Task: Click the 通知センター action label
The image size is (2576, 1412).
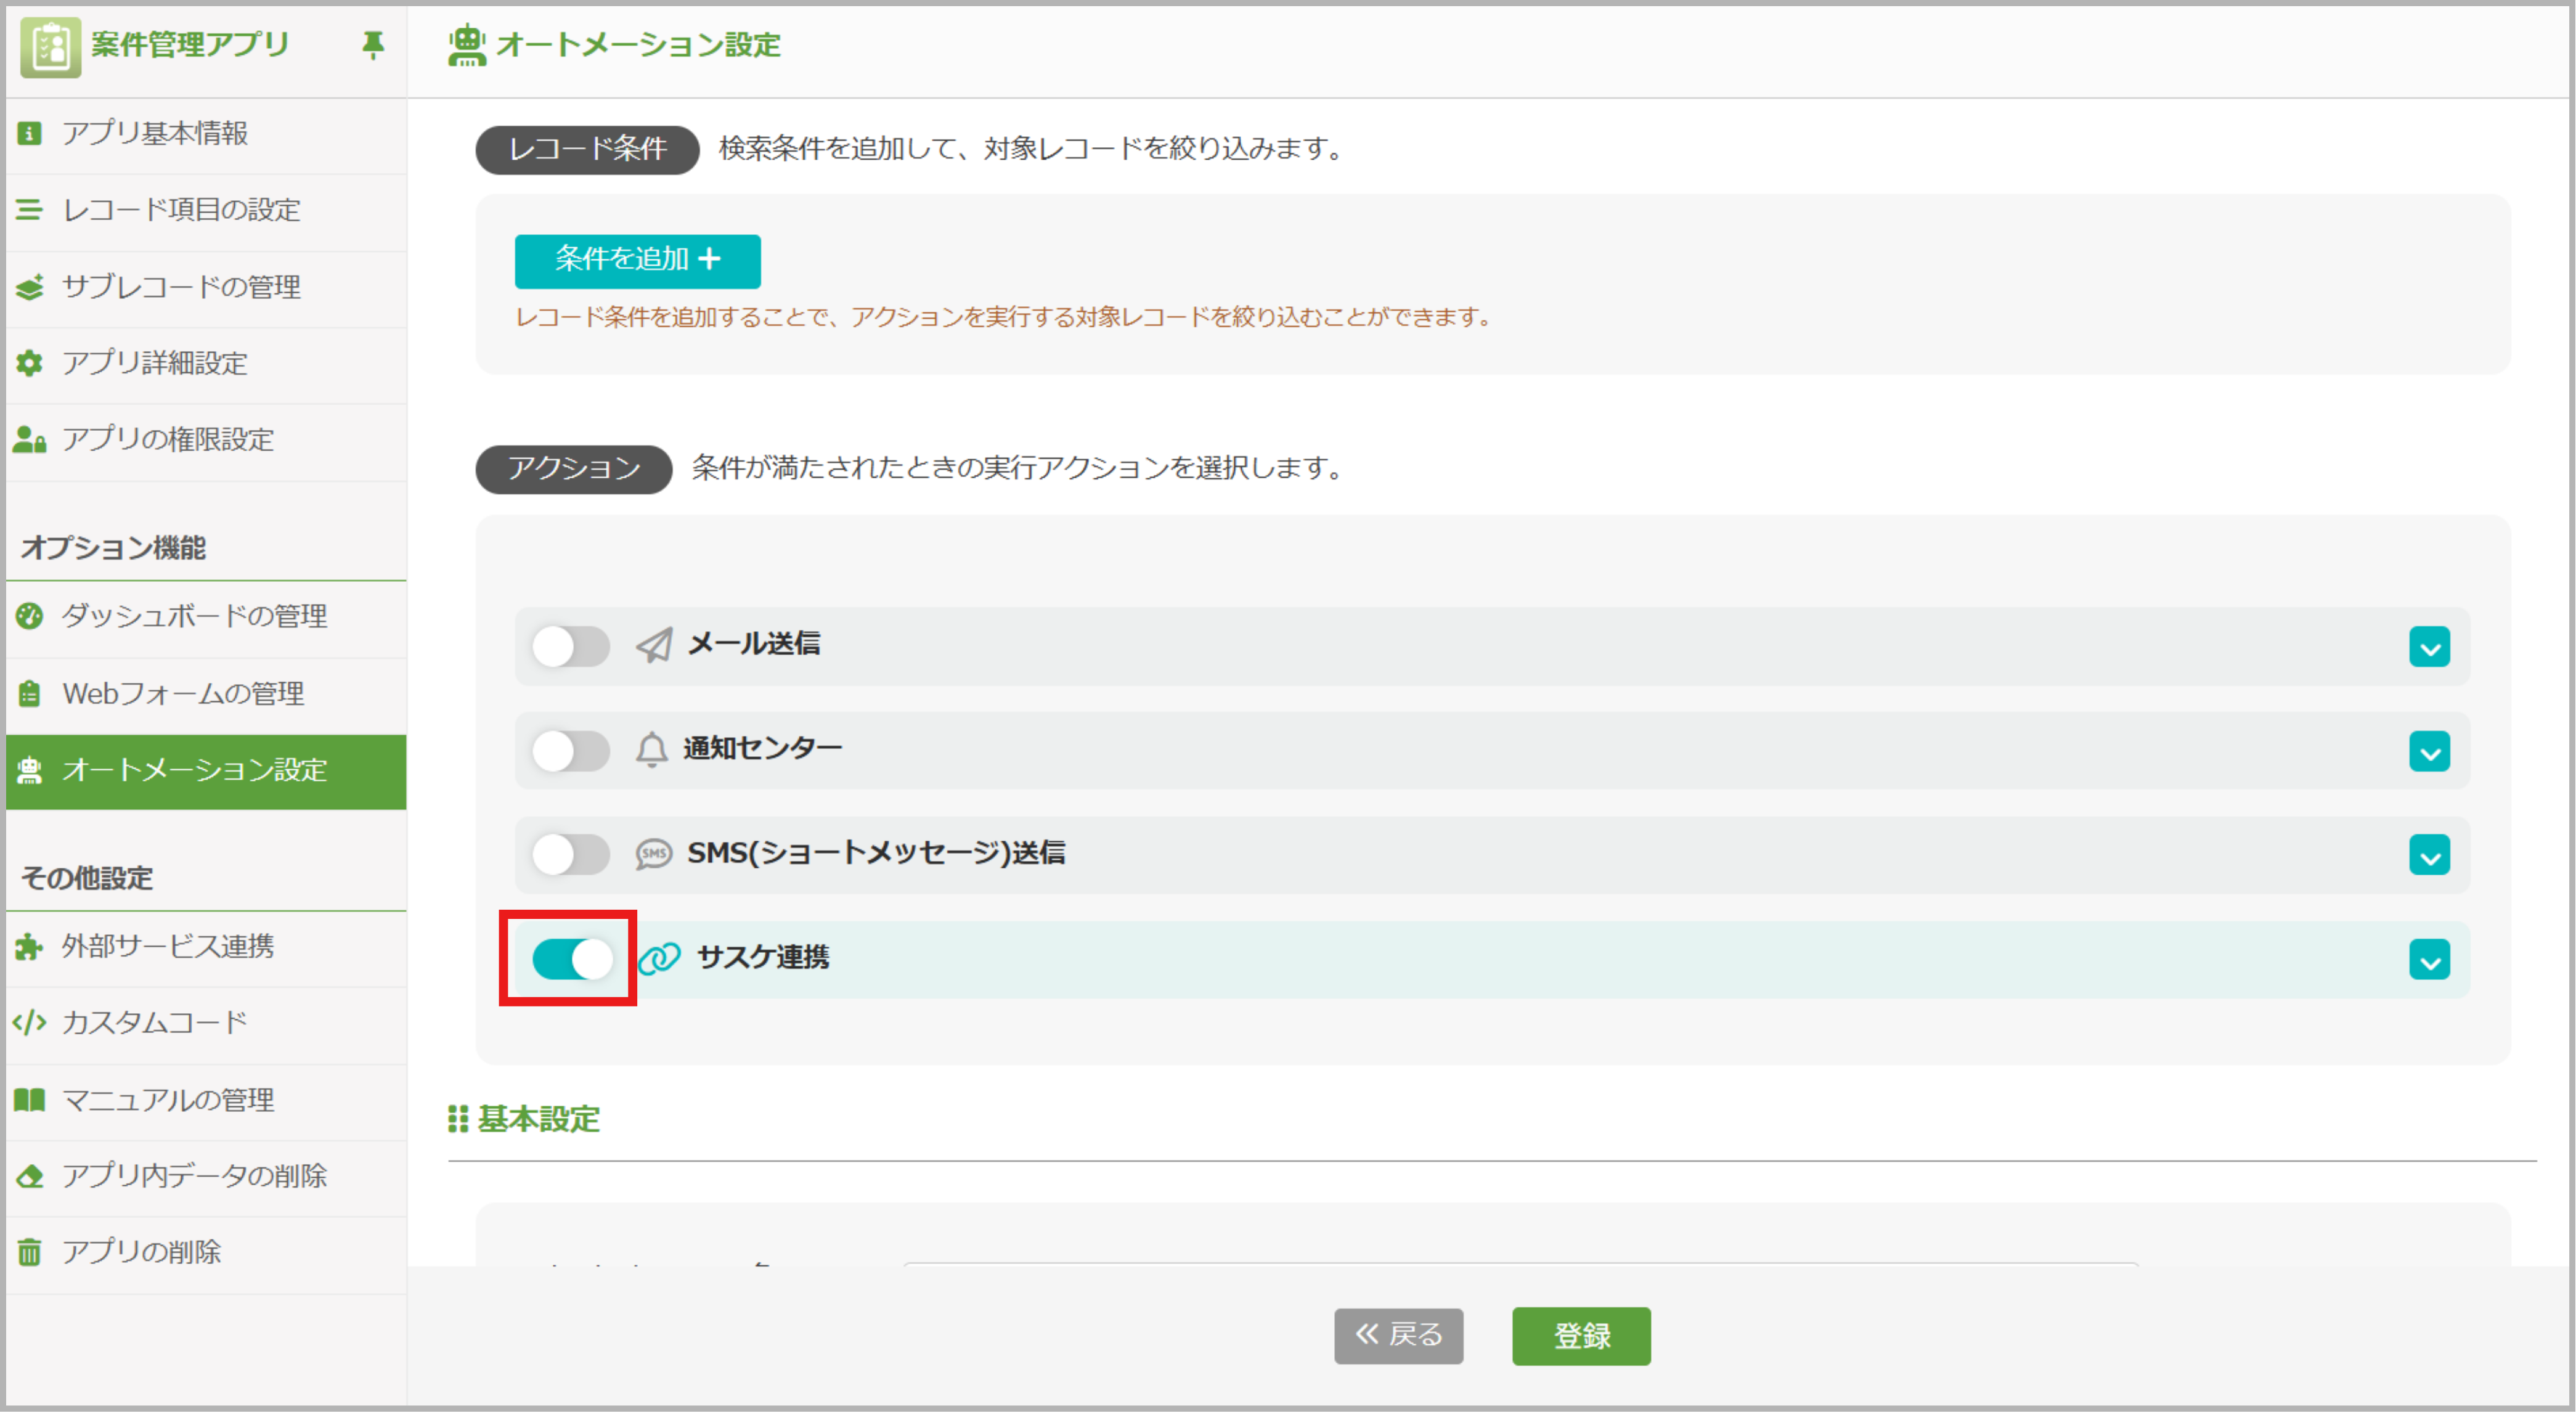Action: 763,749
